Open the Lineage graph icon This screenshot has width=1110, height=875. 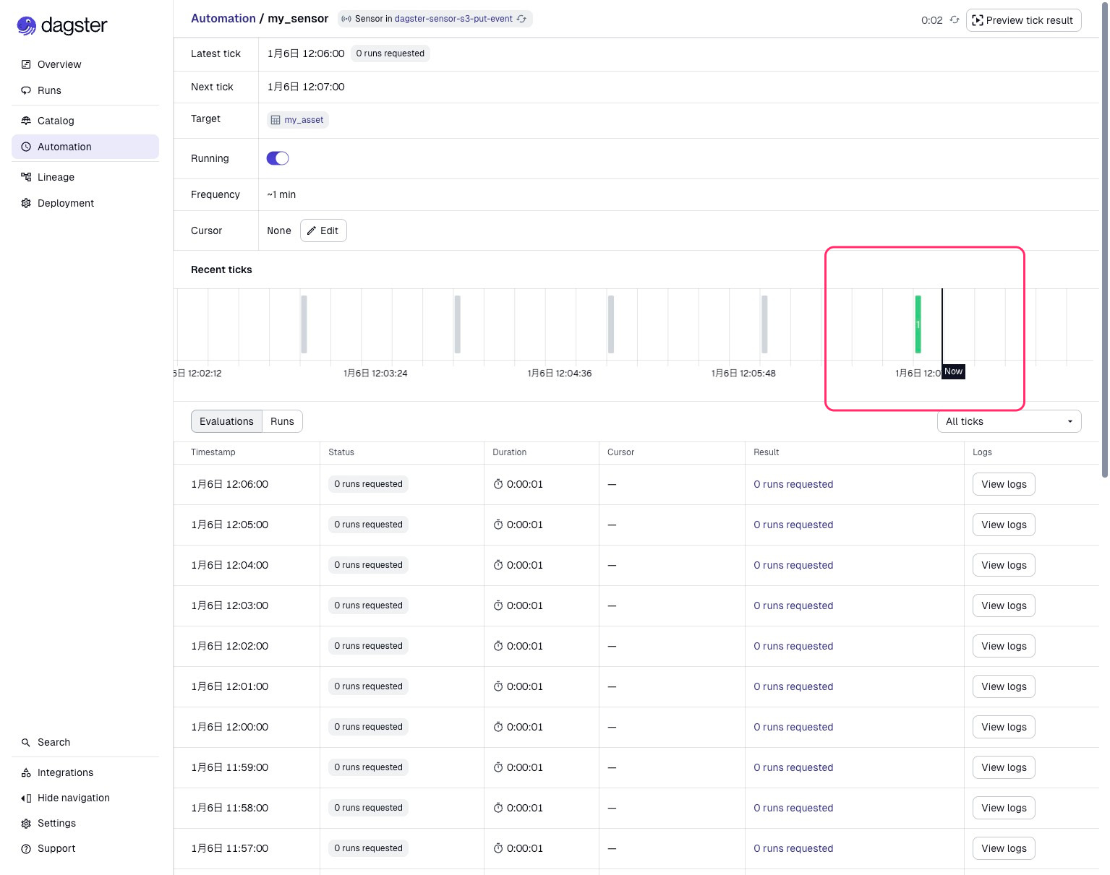(26, 177)
